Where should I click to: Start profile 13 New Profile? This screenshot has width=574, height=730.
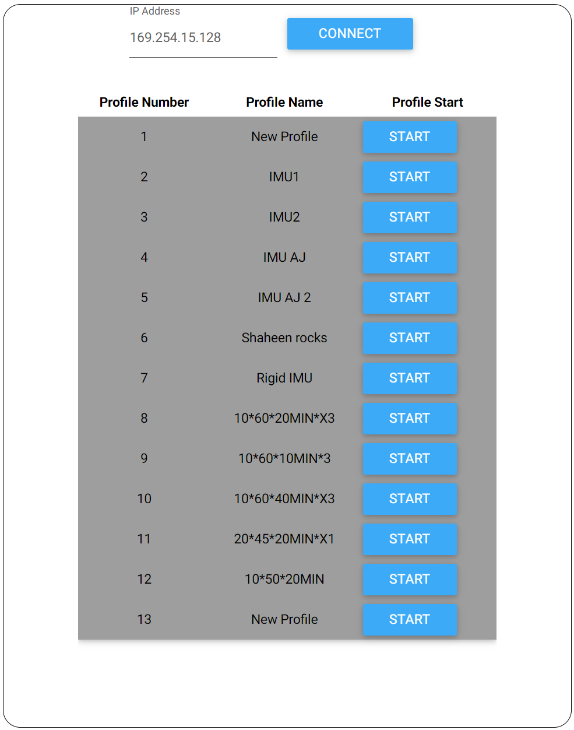pos(409,620)
